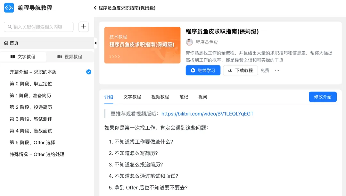
Task: Click list item 不知道怎么写简历?
Action: coord(136,153)
